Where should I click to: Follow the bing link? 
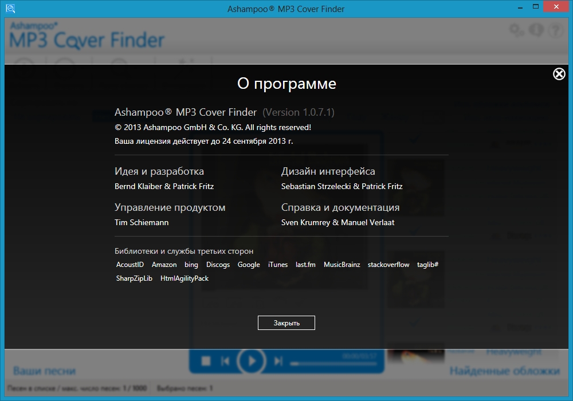point(191,265)
